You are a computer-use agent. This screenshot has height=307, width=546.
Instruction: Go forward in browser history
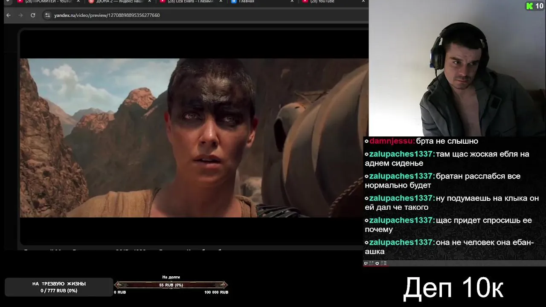pos(20,15)
